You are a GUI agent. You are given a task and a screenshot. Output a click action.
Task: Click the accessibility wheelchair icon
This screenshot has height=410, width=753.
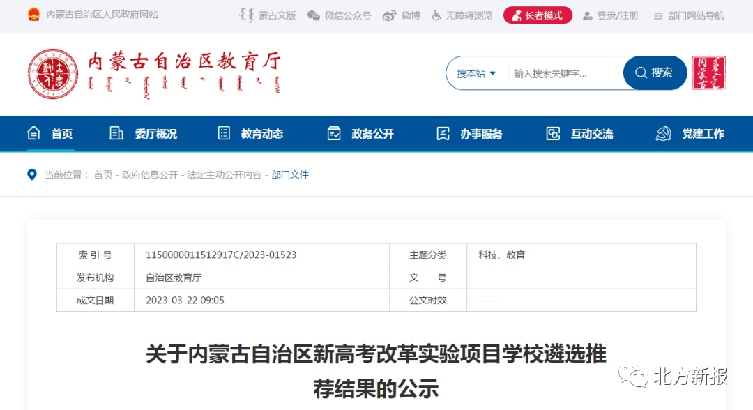436,15
